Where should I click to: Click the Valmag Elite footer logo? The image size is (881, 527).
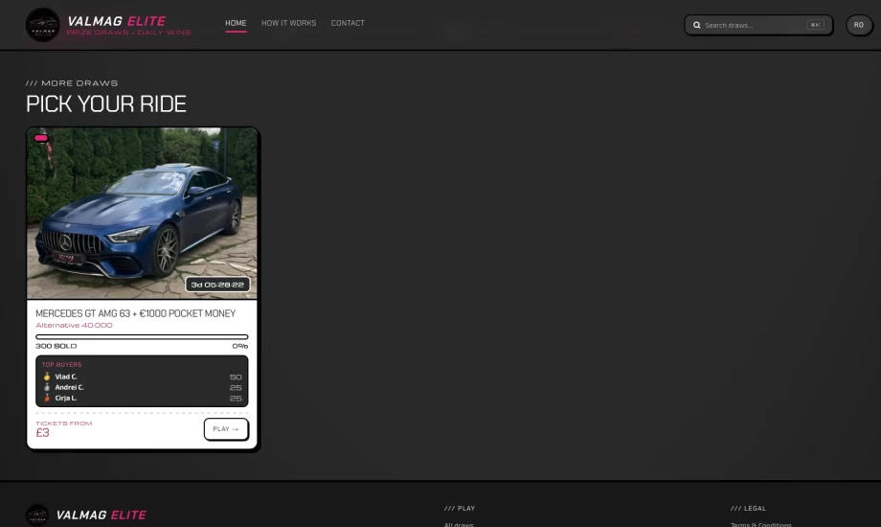pyautogui.click(x=86, y=515)
